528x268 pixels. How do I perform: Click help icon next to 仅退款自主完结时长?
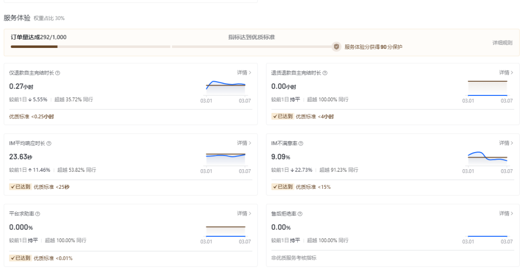(58, 73)
